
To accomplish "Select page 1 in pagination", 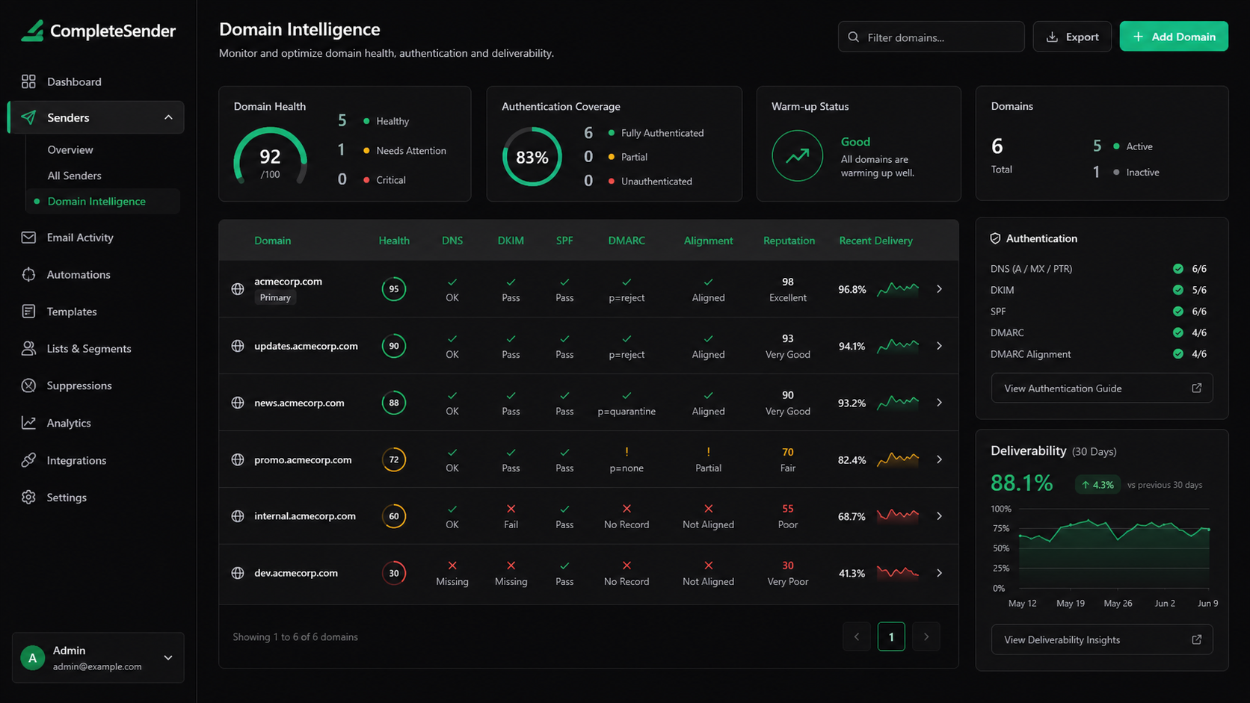I will (x=891, y=637).
